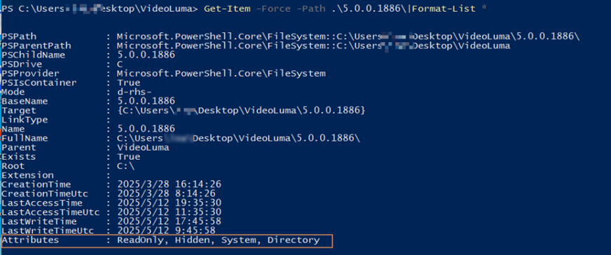Click the Directory attribute value
This screenshot has width=611, height=255.
point(294,240)
